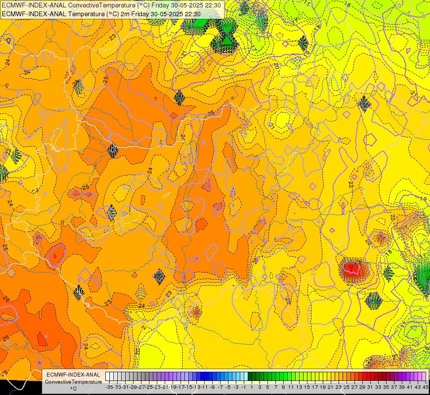
Task: Select the white swatch above -35 in the legend
Action: [x=108, y=377]
